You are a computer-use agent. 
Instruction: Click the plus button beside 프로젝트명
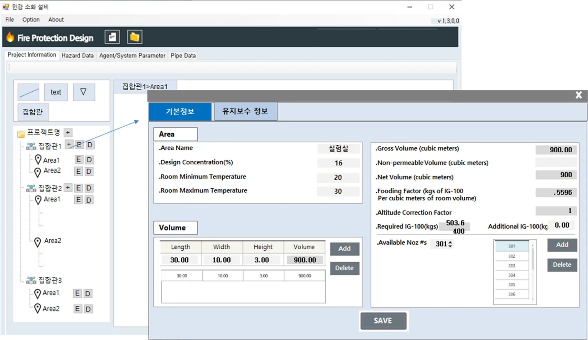point(68,133)
